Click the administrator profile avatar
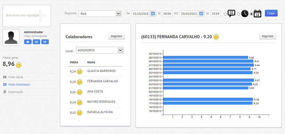285x134 pixels. point(11,37)
